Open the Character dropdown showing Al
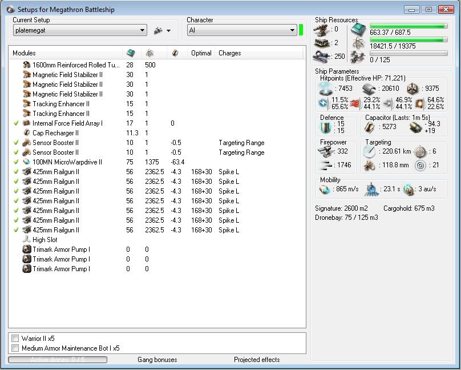This screenshot has width=461, height=370. [242, 30]
